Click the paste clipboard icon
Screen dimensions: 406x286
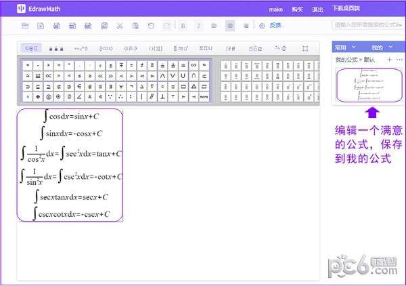tap(135, 26)
